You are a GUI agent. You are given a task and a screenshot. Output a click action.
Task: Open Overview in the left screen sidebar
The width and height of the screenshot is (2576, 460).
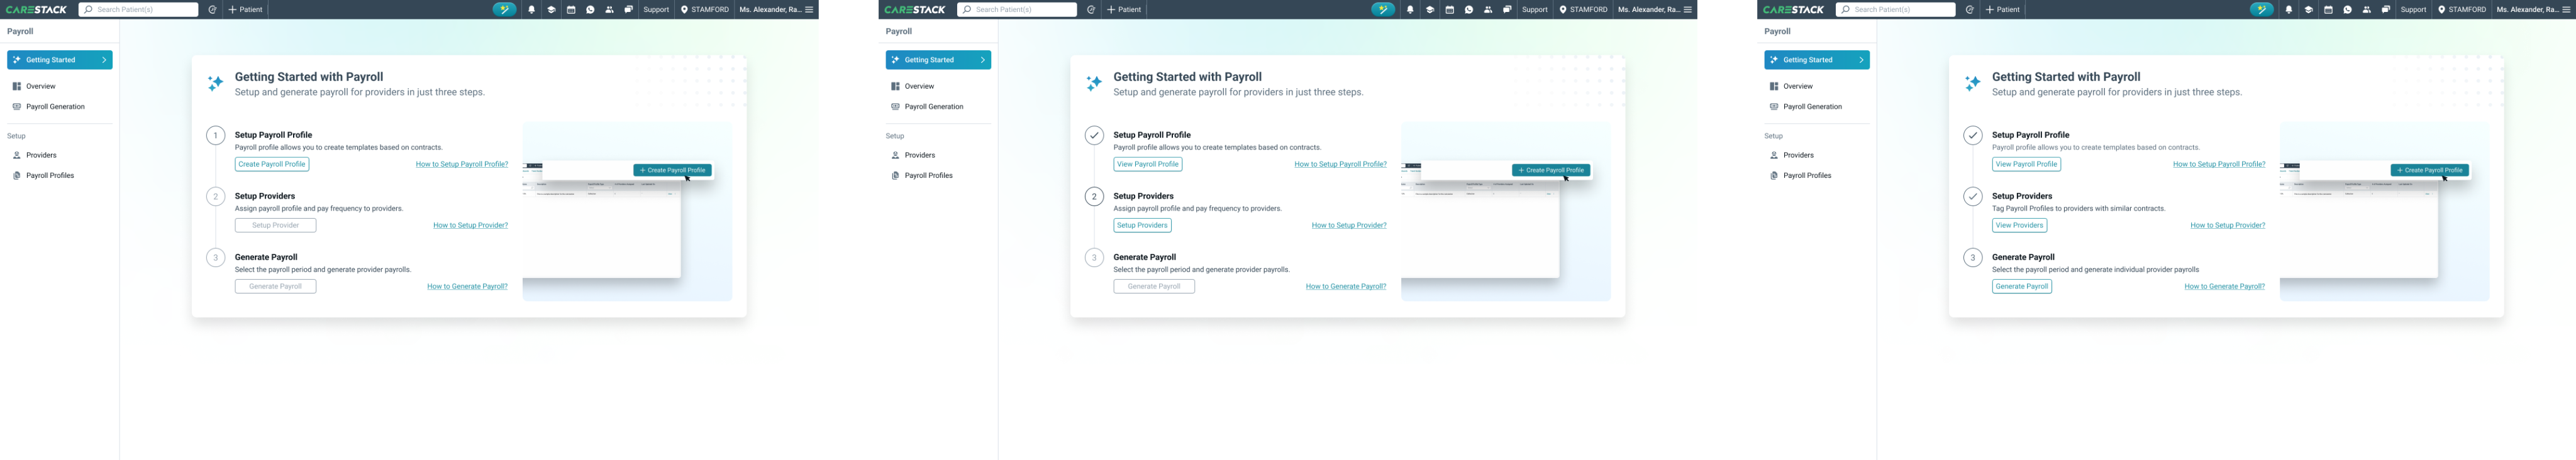pos(41,86)
